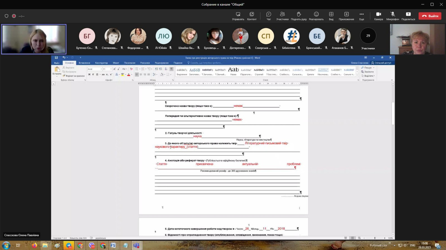Open the Файл tab in Word

[x=57, y=63]
